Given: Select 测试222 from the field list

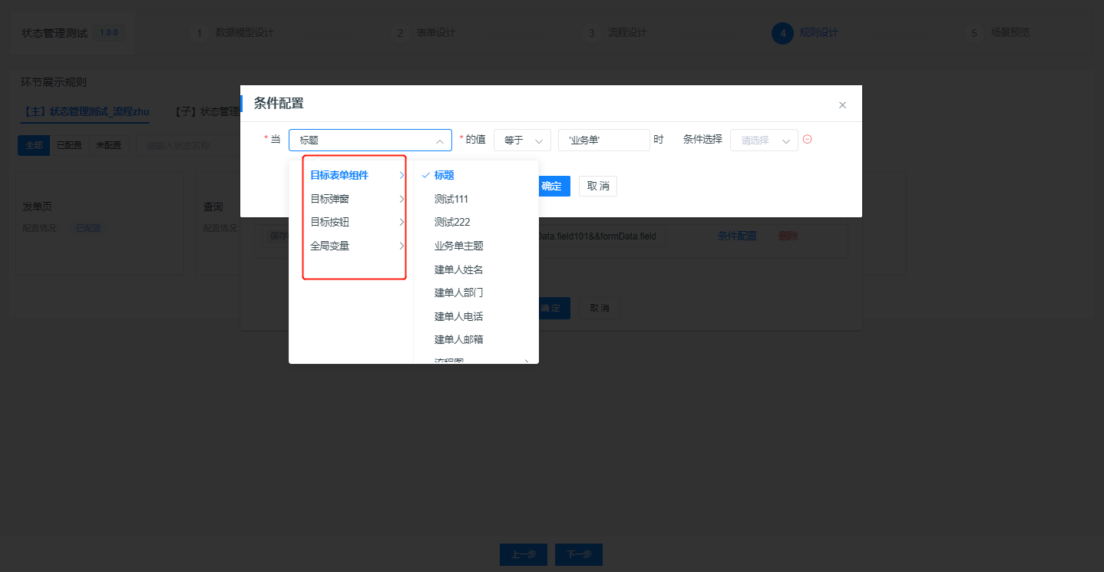Looking at the screenshot, I should click(x=476, y=223).
